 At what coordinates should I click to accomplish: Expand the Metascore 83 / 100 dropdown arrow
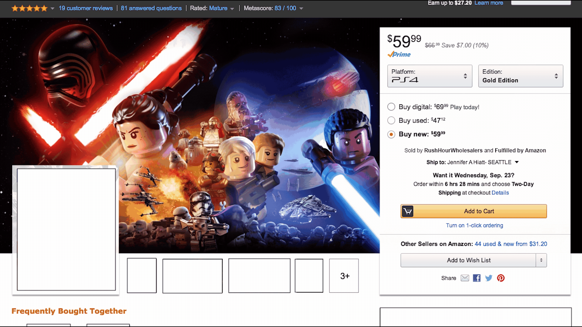301,8
